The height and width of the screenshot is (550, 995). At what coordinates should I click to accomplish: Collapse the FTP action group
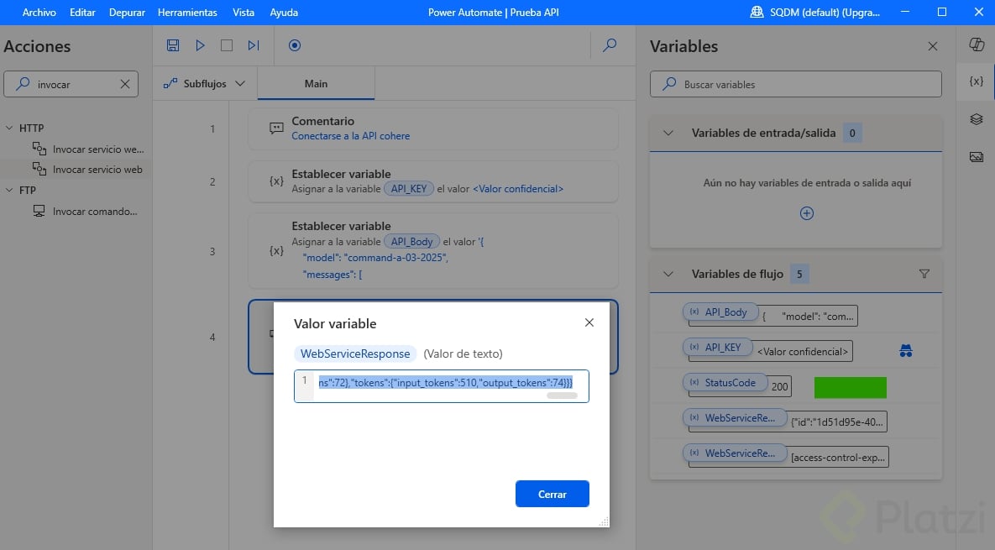(9, 191)
